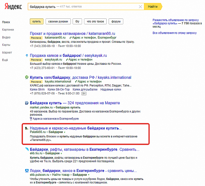
Task: Click phone number +7 (423) 273-60-91
Action: click(42, 68)
